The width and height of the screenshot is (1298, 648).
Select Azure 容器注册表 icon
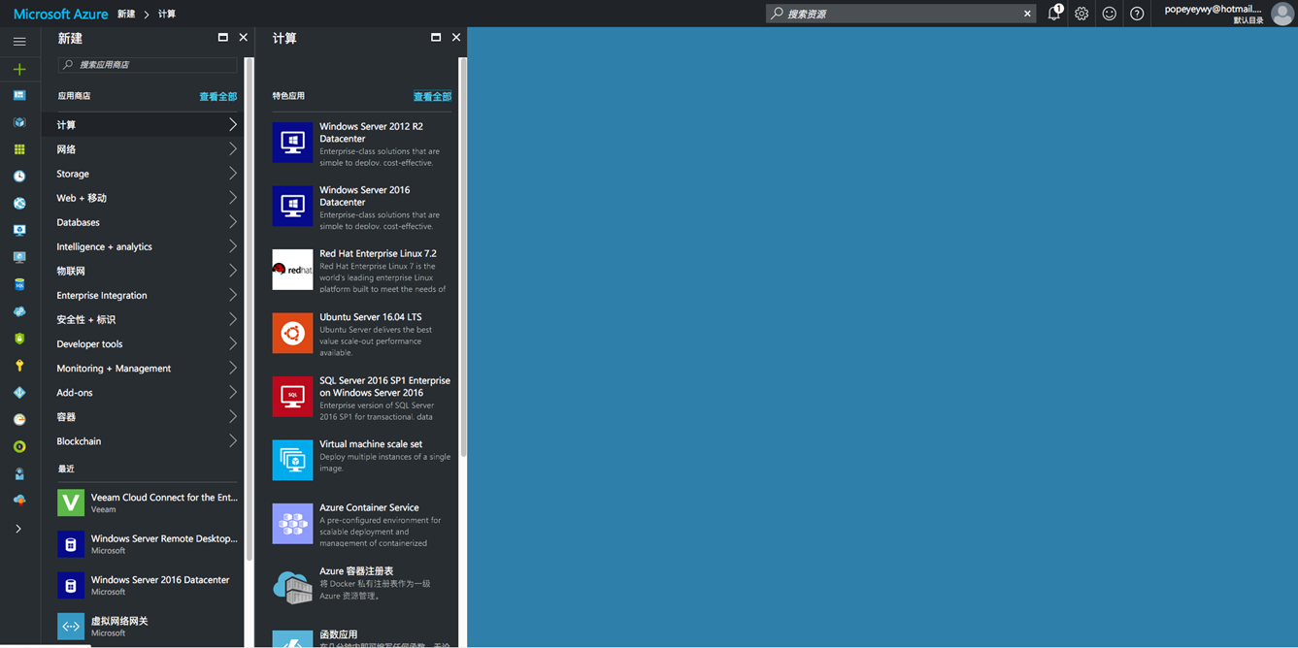point(292,587)
